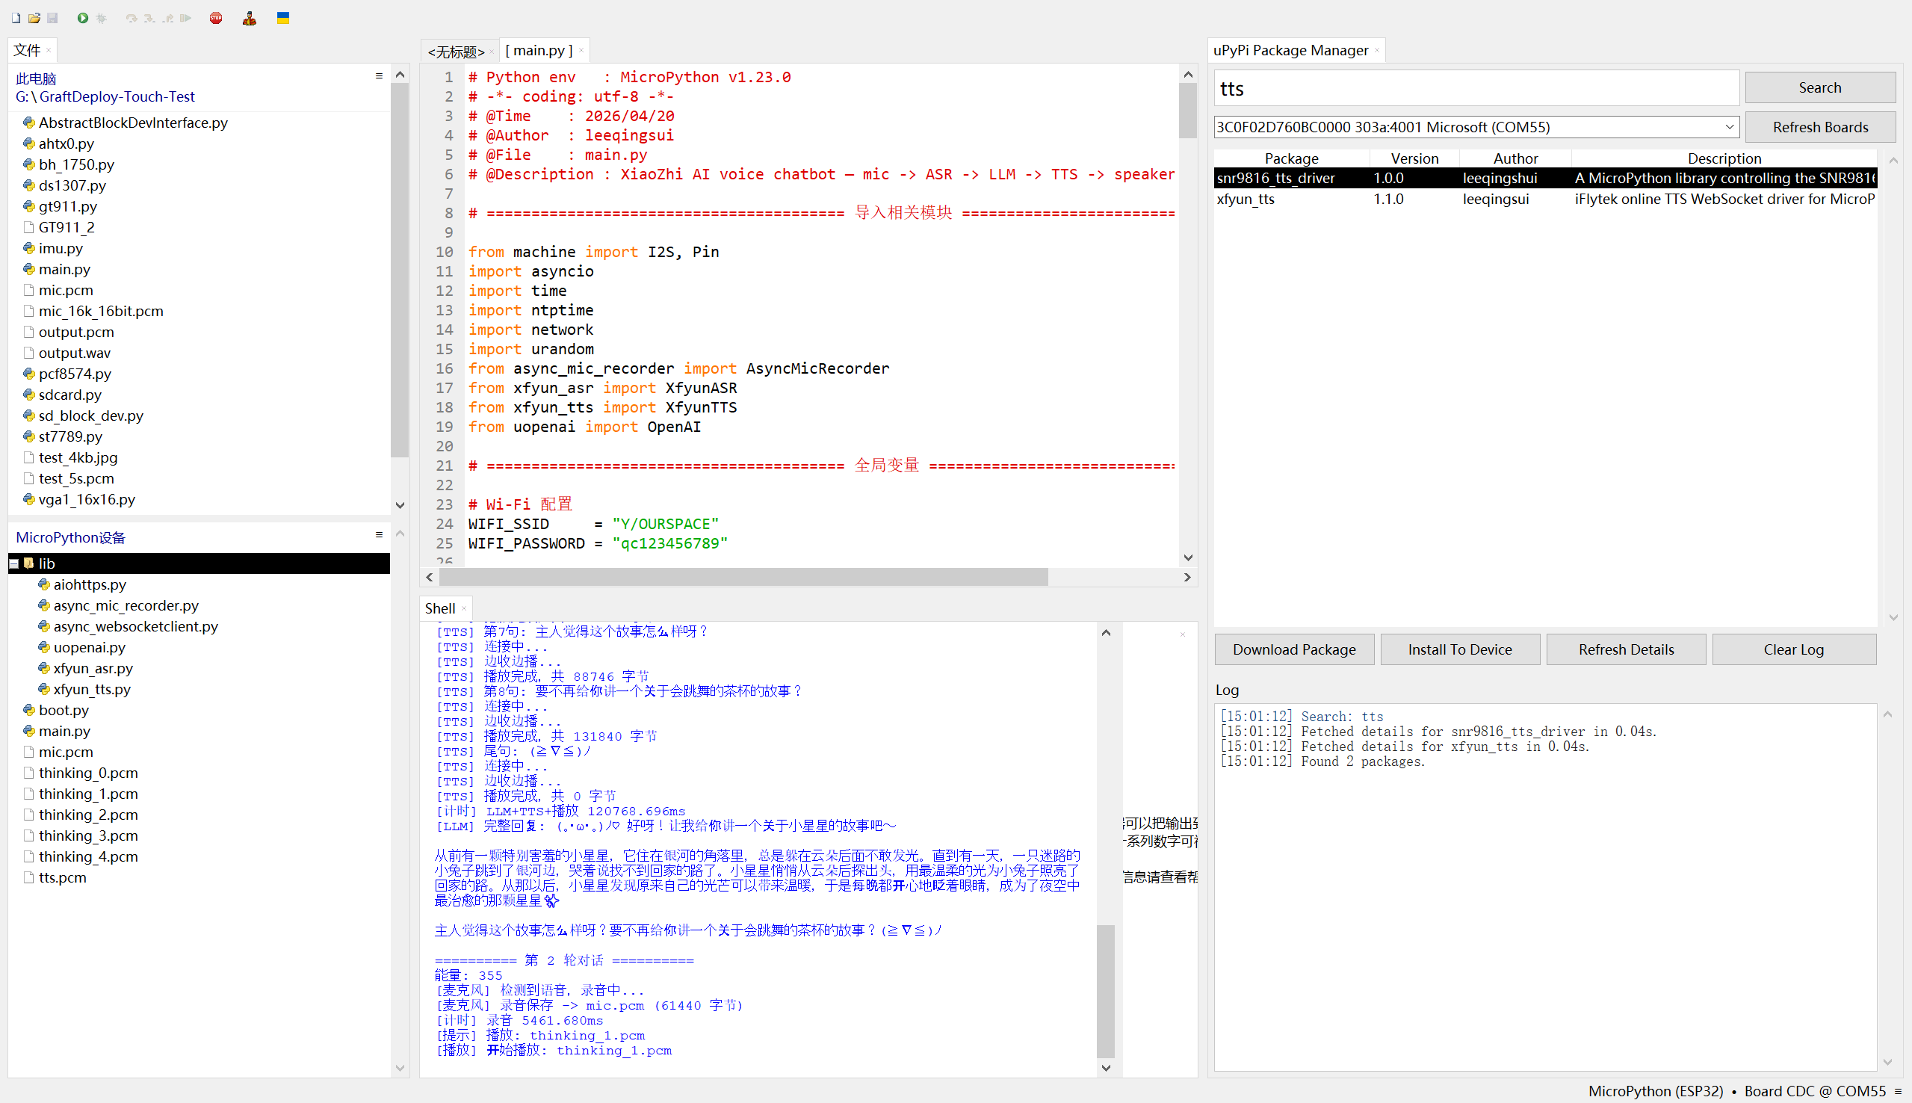Click the New file icon
This screenshot has width=1912, height=1103.
click(15, 18)
